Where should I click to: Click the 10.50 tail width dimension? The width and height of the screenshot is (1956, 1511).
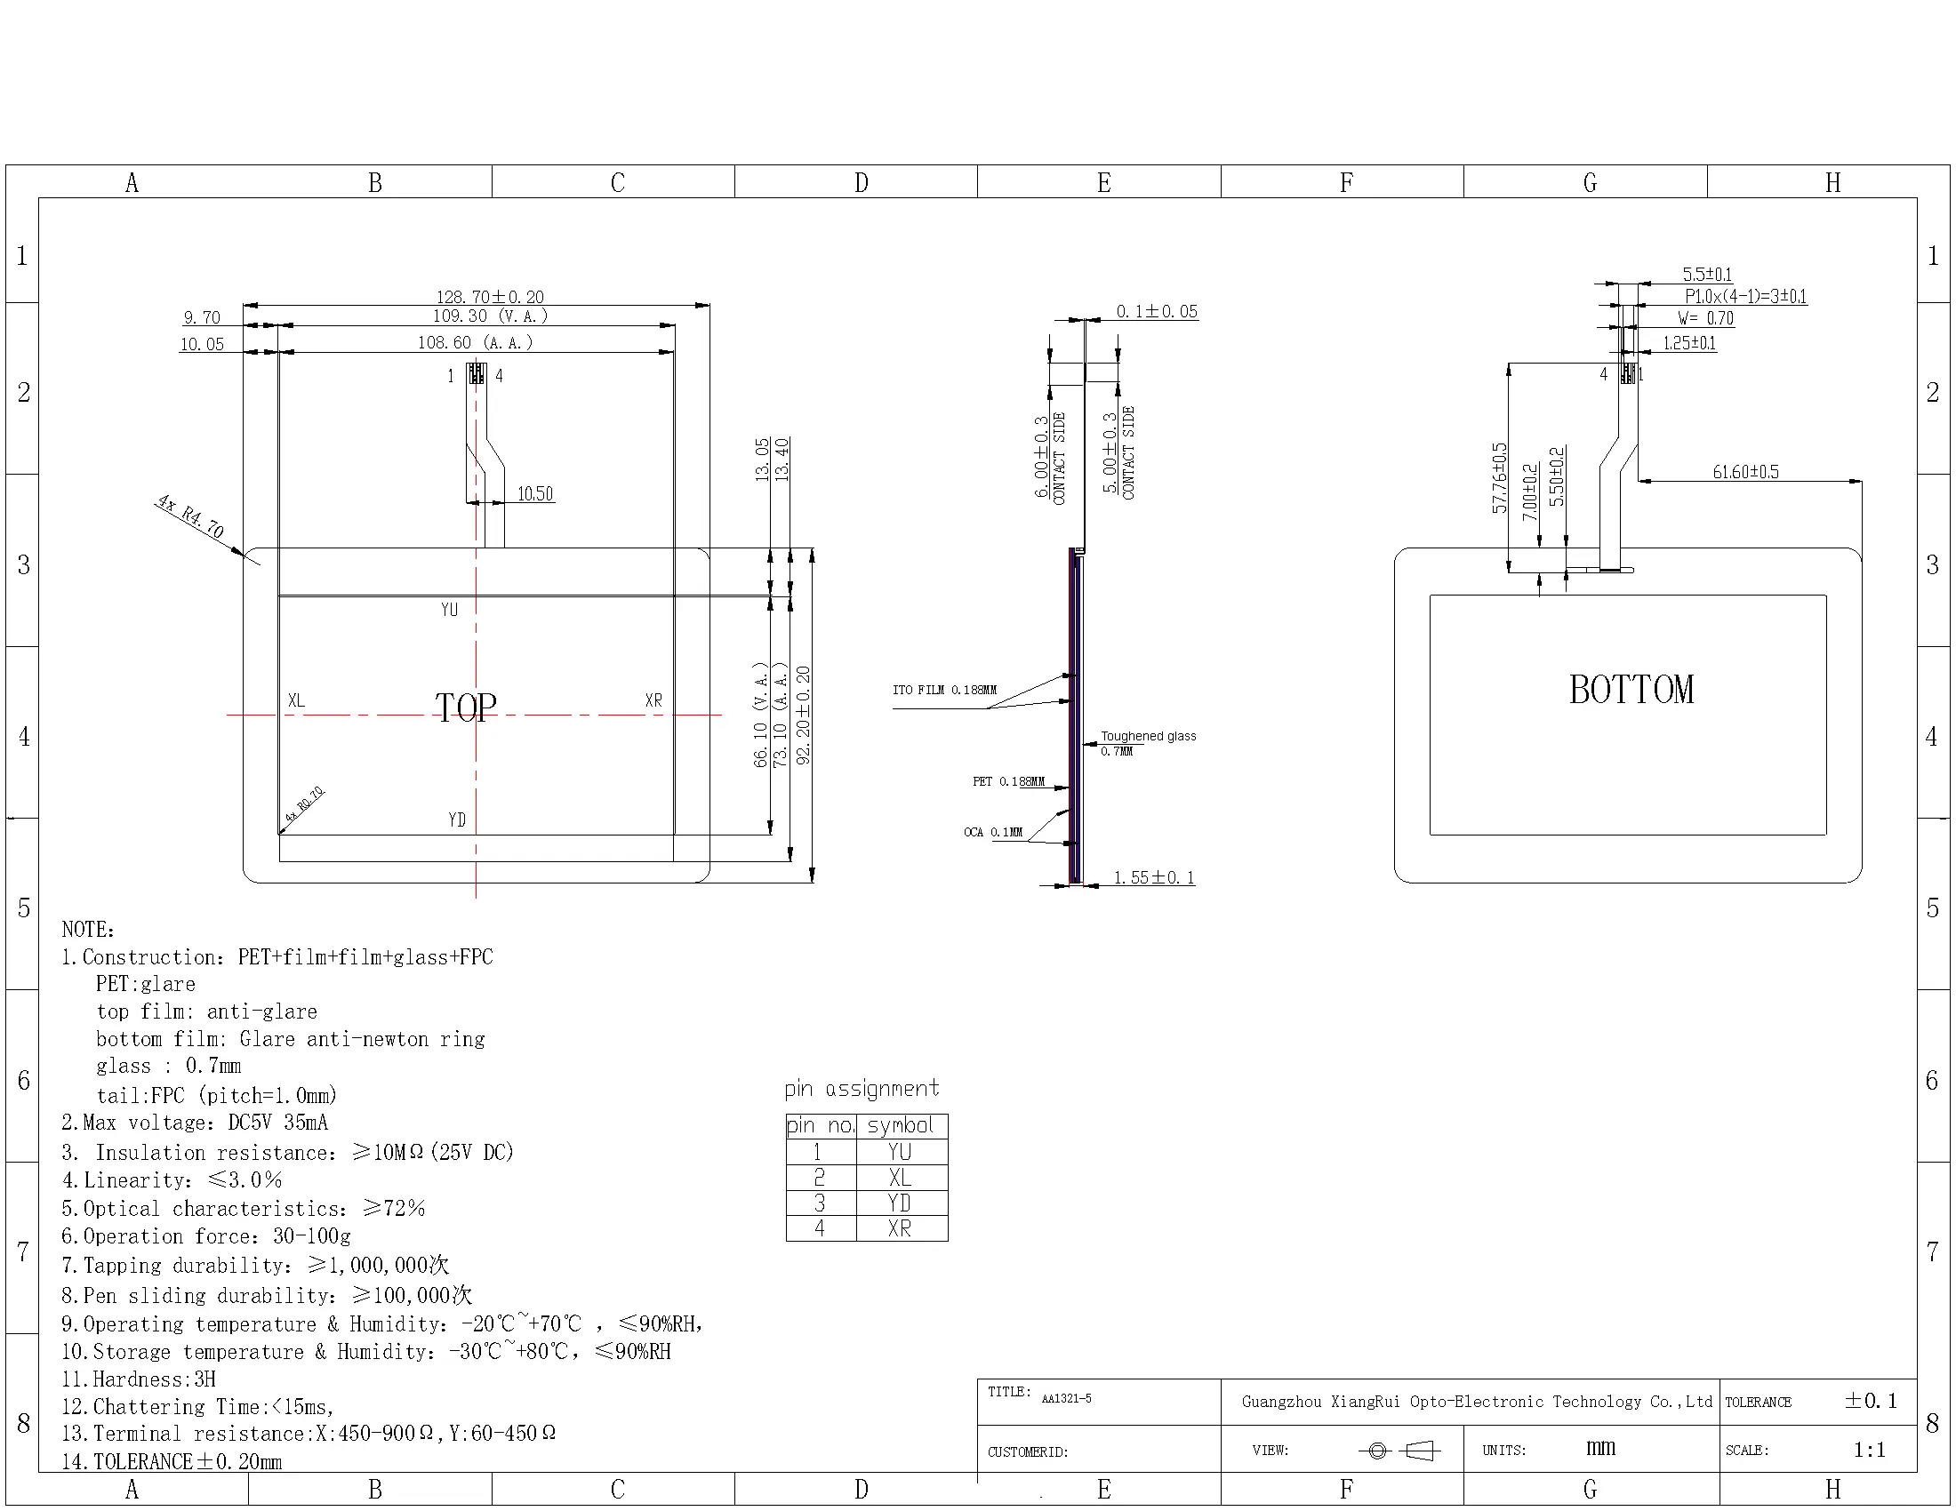[x=534, y=493]
